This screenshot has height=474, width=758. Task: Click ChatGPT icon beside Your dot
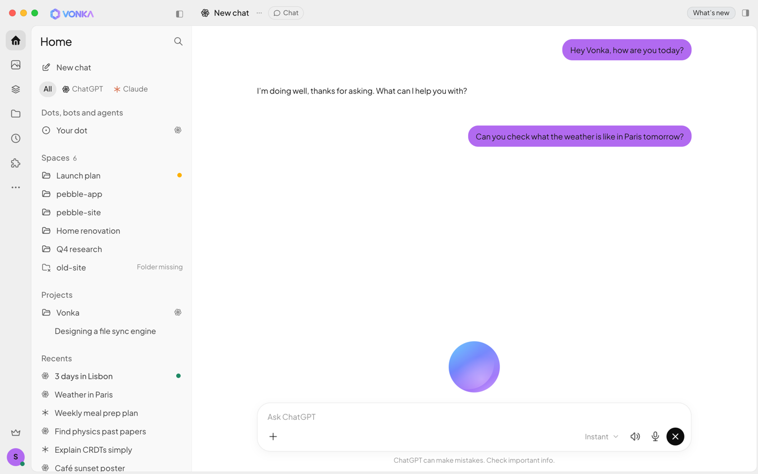(178, 130)
